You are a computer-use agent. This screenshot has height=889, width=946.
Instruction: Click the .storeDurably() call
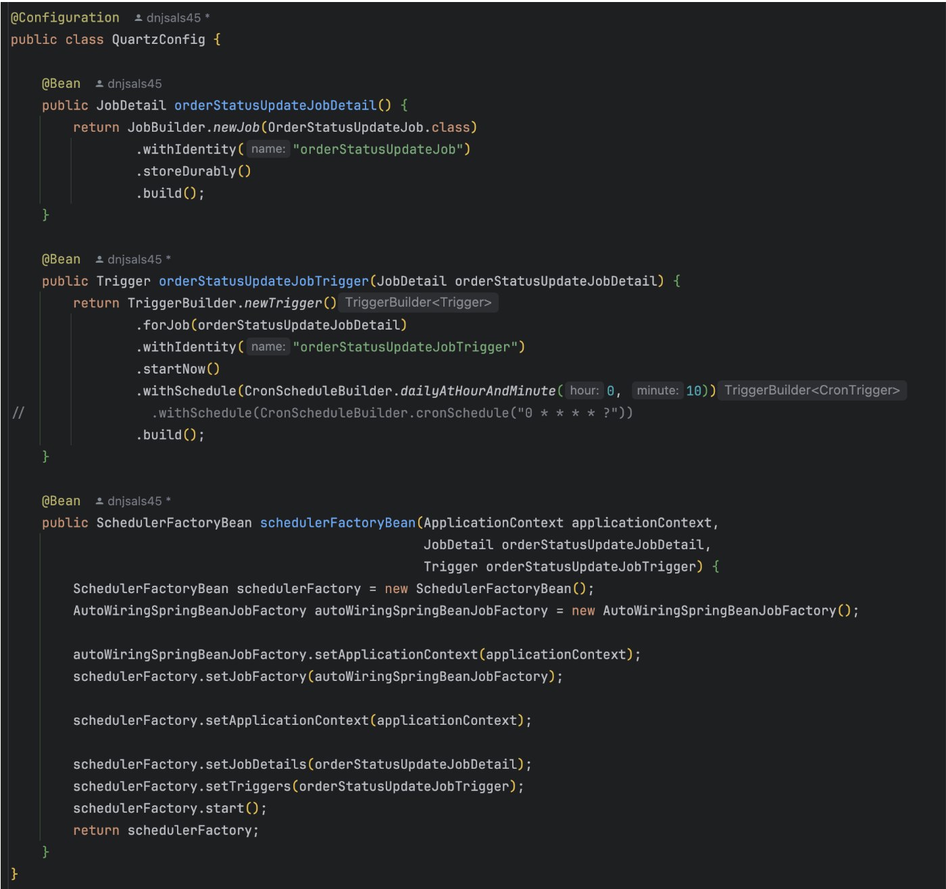coord(194,172)
